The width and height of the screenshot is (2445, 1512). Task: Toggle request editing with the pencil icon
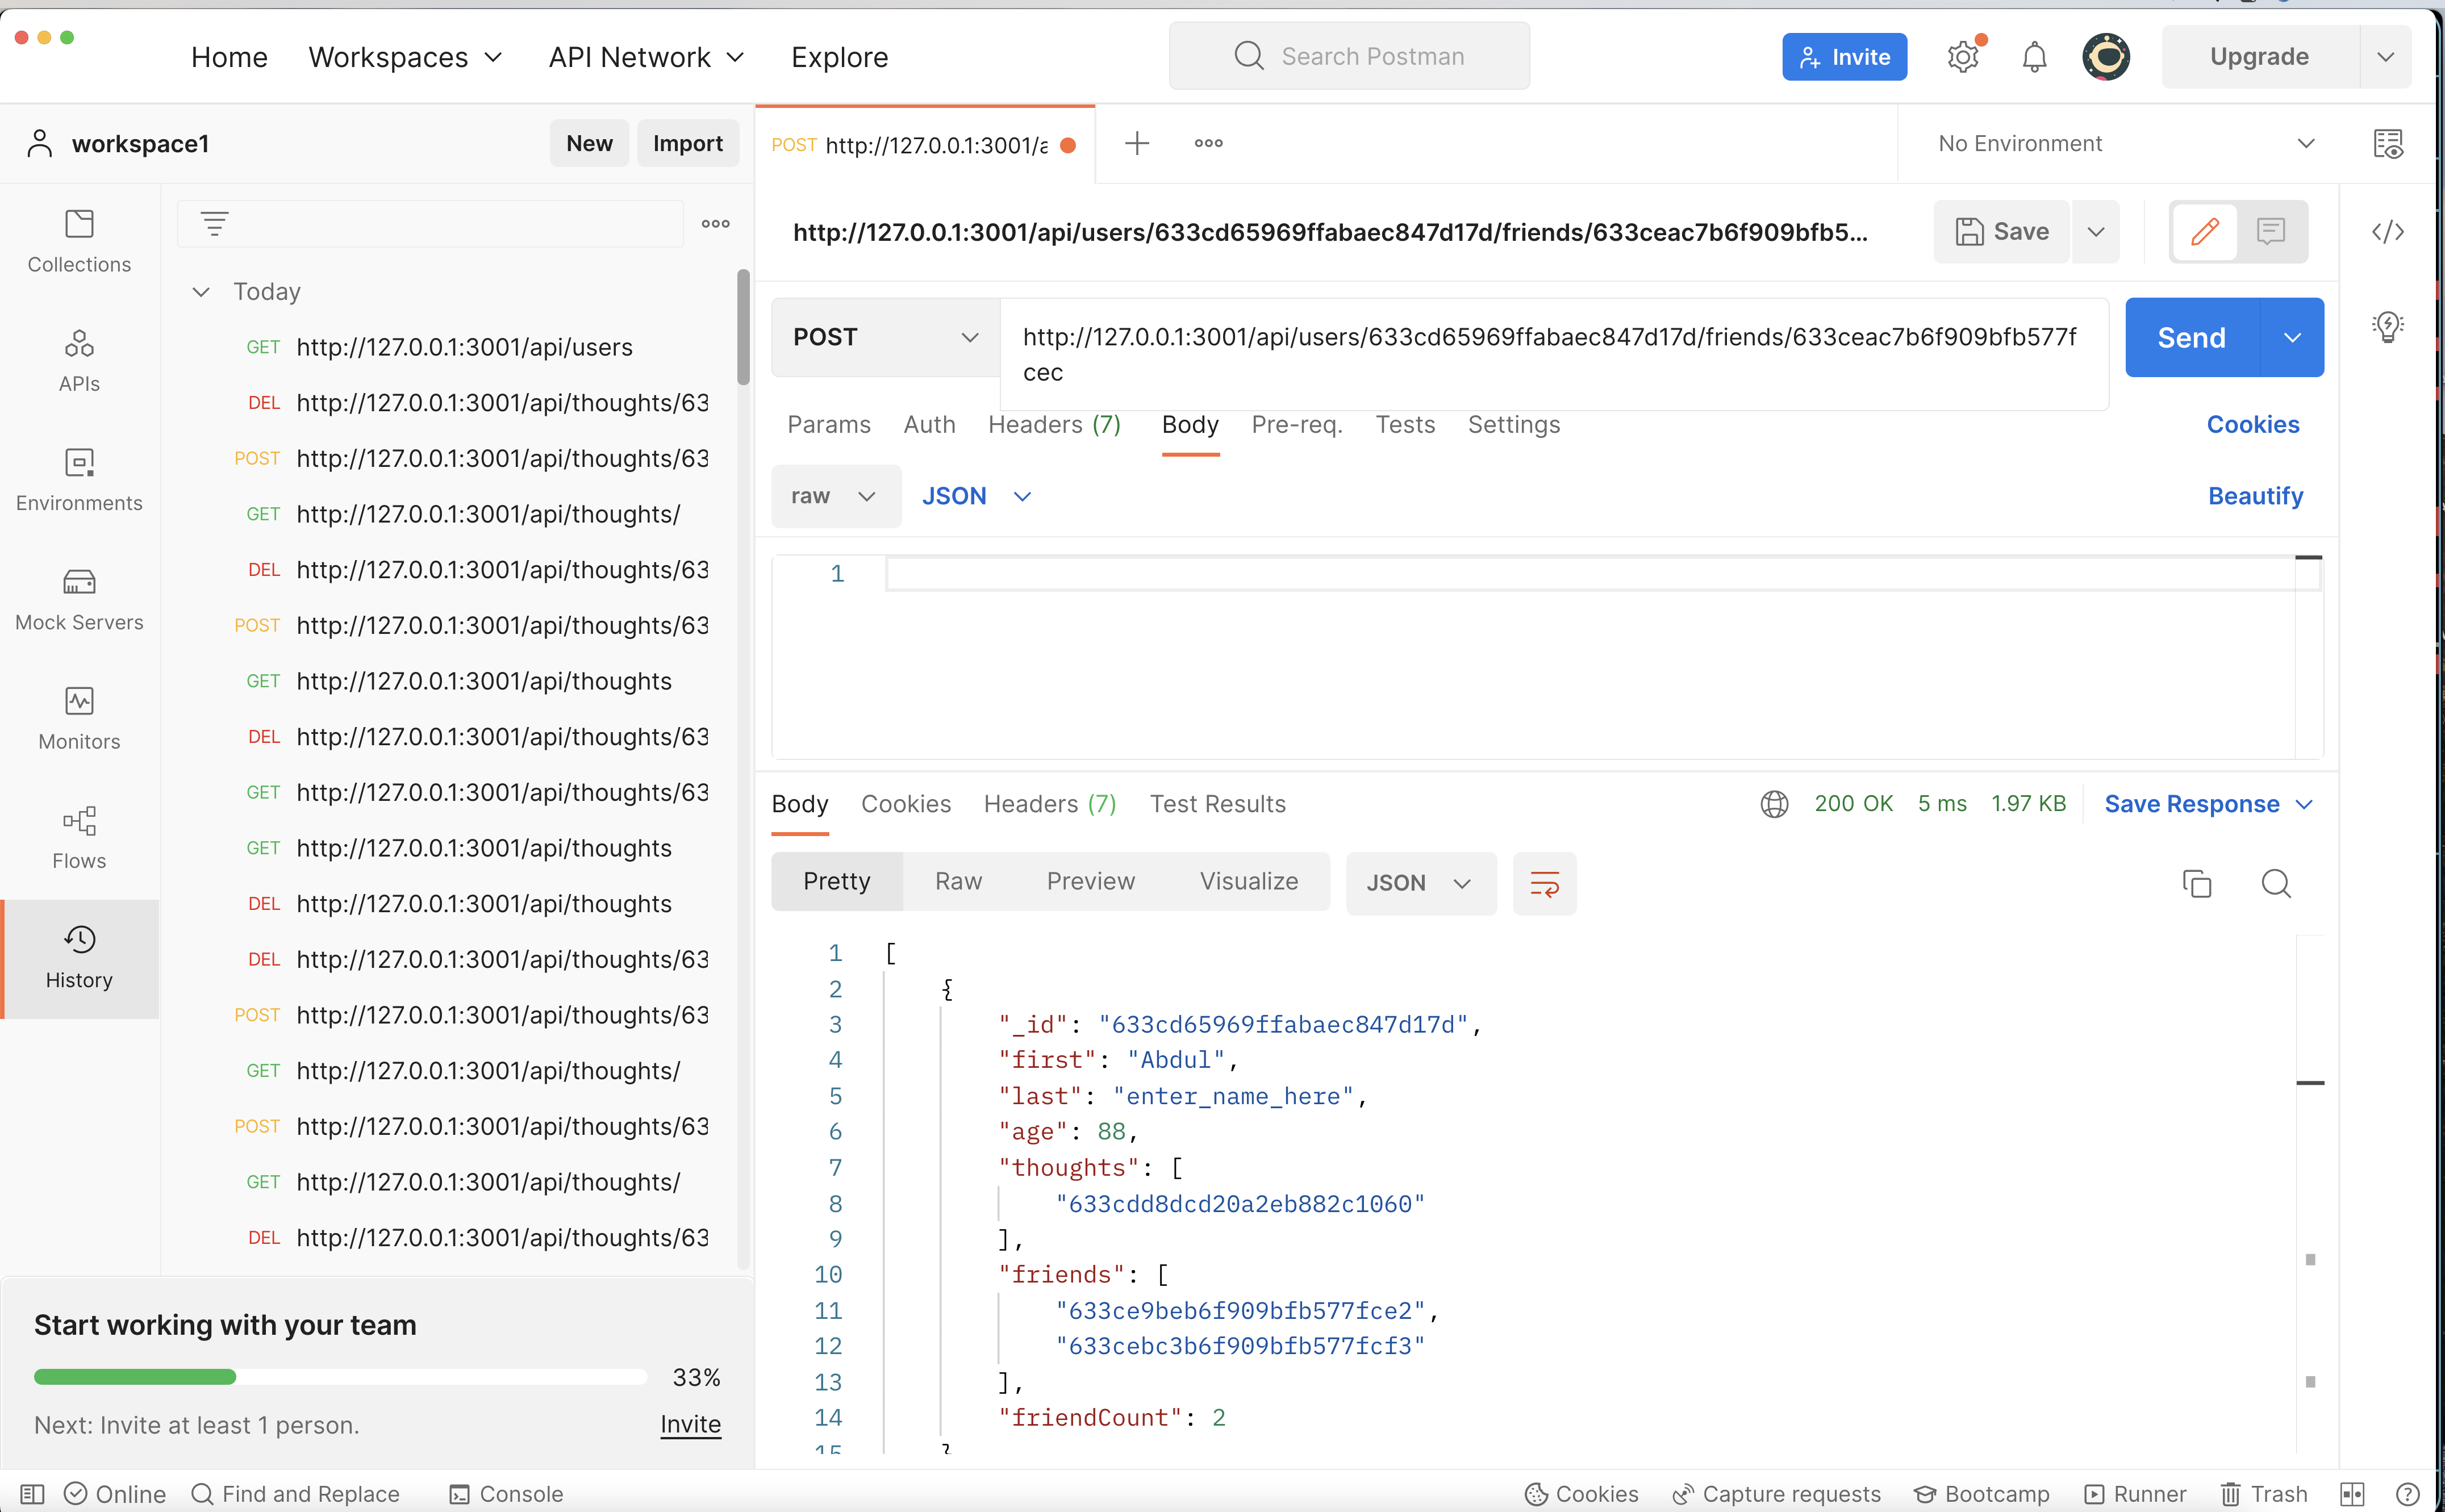pos(2204,231)
